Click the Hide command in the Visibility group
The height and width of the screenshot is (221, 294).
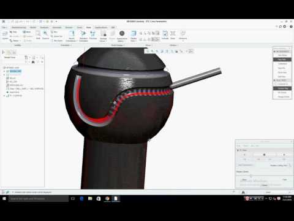coord(13,32)
